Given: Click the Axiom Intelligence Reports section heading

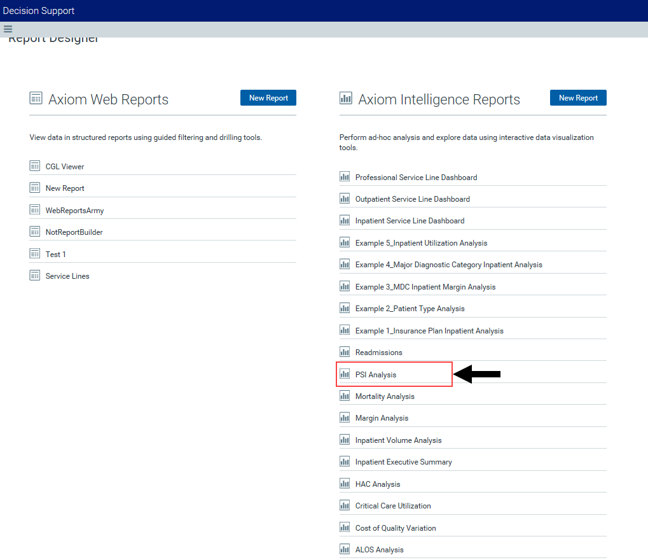Looking at the screenshot, I should (439, 100).
